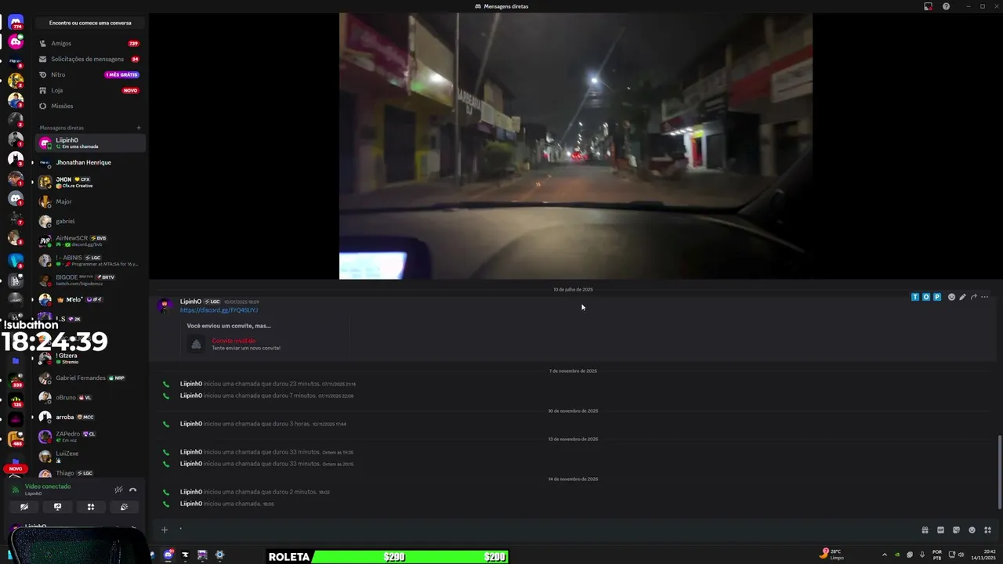This screenshot has height=564, width=1003.
Task: Open the sticker picker
Action: 956,530
